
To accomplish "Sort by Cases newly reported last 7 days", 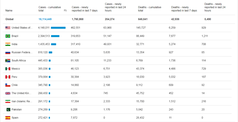I will pos(85,9).
